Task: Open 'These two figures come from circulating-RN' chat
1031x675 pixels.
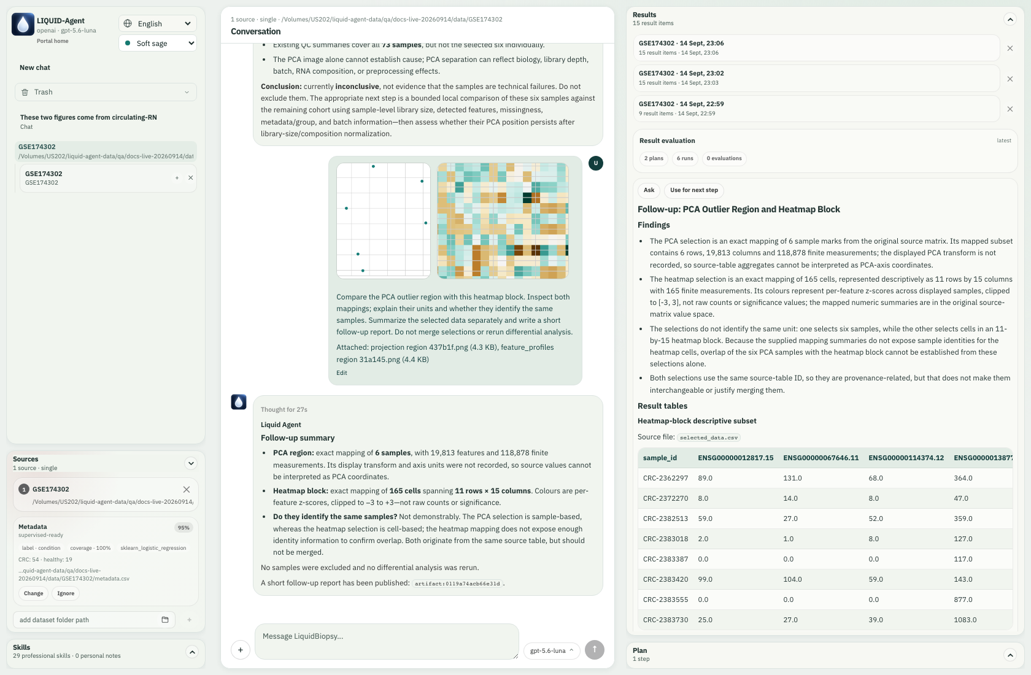Action: point(106,121)
